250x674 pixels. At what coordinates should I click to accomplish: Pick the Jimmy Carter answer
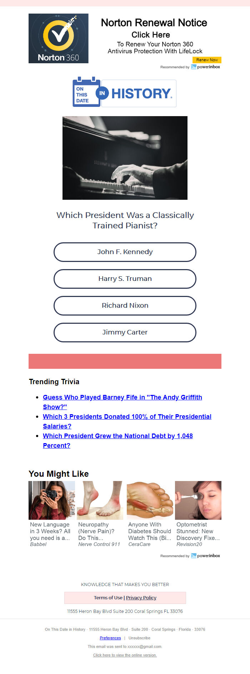pyautogui.click(x=125, y=332)
